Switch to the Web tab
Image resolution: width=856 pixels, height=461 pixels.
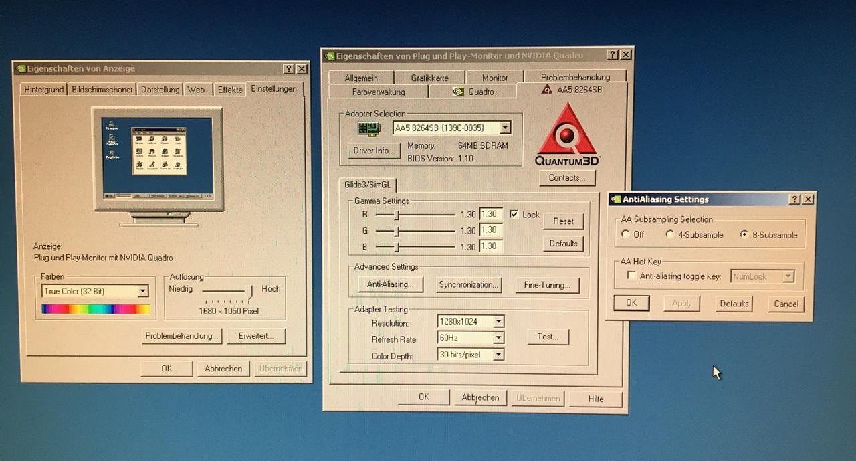196,90
